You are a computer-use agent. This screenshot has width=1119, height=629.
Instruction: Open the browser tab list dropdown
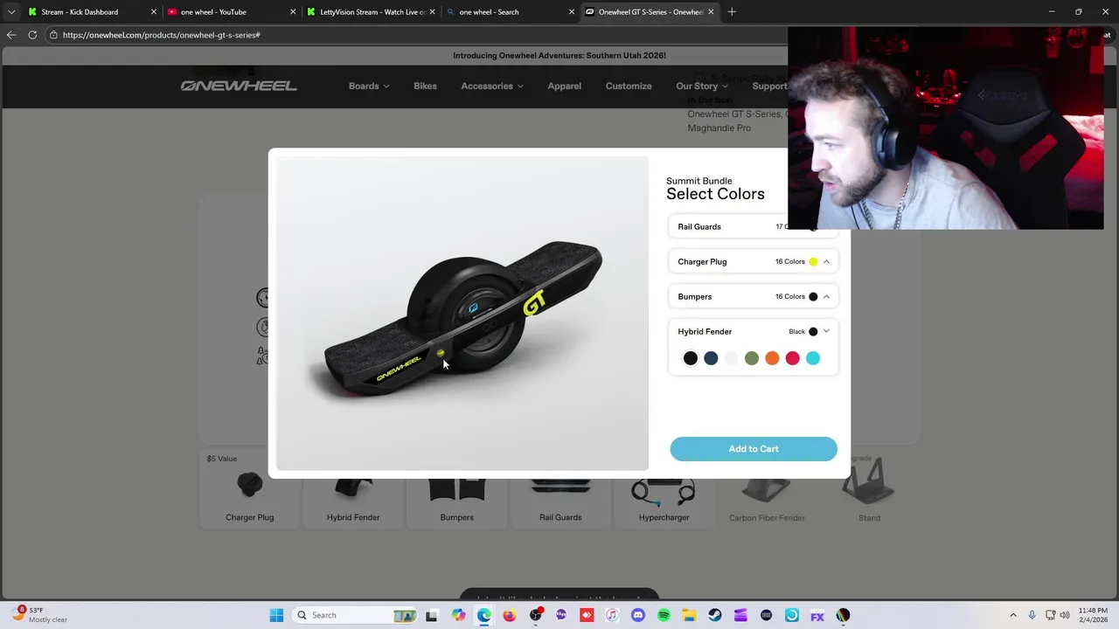10,12
